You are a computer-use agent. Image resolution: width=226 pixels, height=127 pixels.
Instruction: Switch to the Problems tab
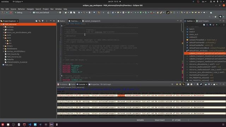[63, 84]
